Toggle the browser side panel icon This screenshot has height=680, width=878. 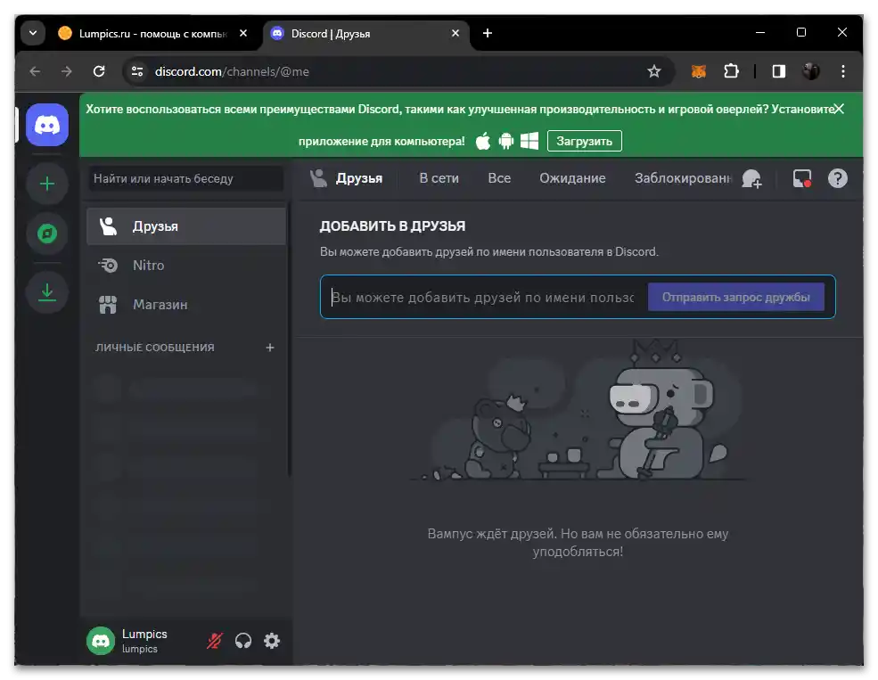(778, 71)
